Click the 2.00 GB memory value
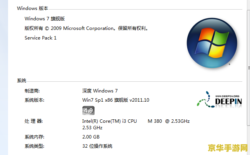This screenshot has height=155, width=250. [x=91, y=137]
